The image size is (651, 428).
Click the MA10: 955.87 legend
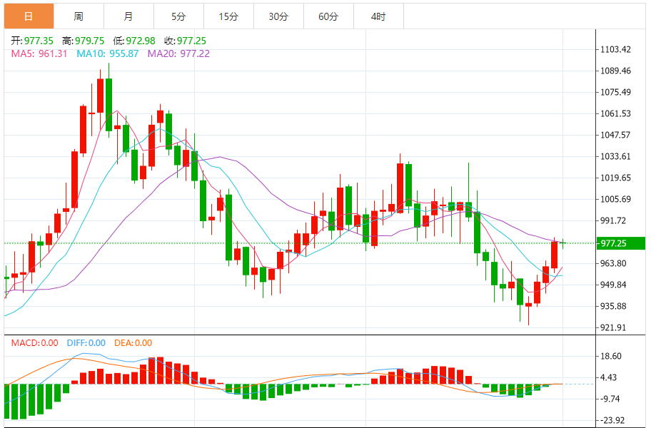click(x=108, y=53)
